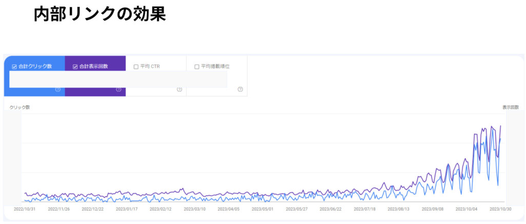The width and height of the screenshot is (526, 224).
Task: Click help icon in 合計表示回数 card
Action: pos(119,89)
